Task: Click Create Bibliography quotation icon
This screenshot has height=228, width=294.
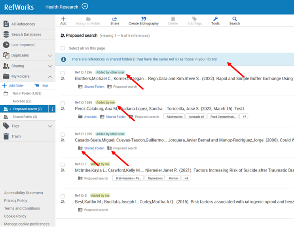Action: (144, 19)
